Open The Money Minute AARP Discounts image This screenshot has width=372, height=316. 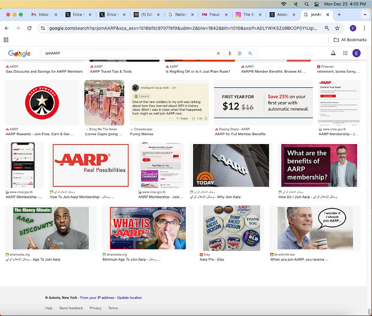[51, 228]
